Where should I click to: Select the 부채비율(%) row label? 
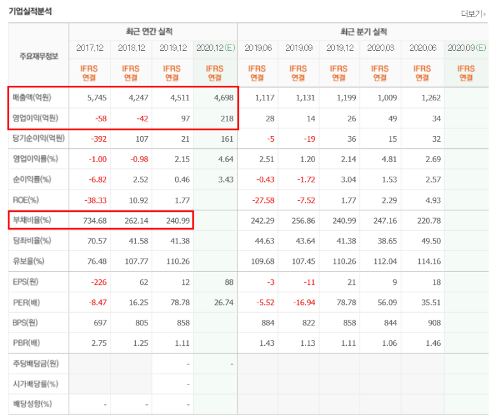coord(32,220)
